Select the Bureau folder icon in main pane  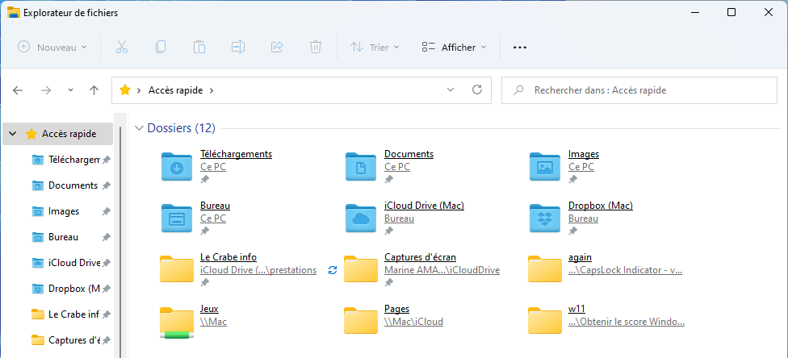(x=176, y=218)
